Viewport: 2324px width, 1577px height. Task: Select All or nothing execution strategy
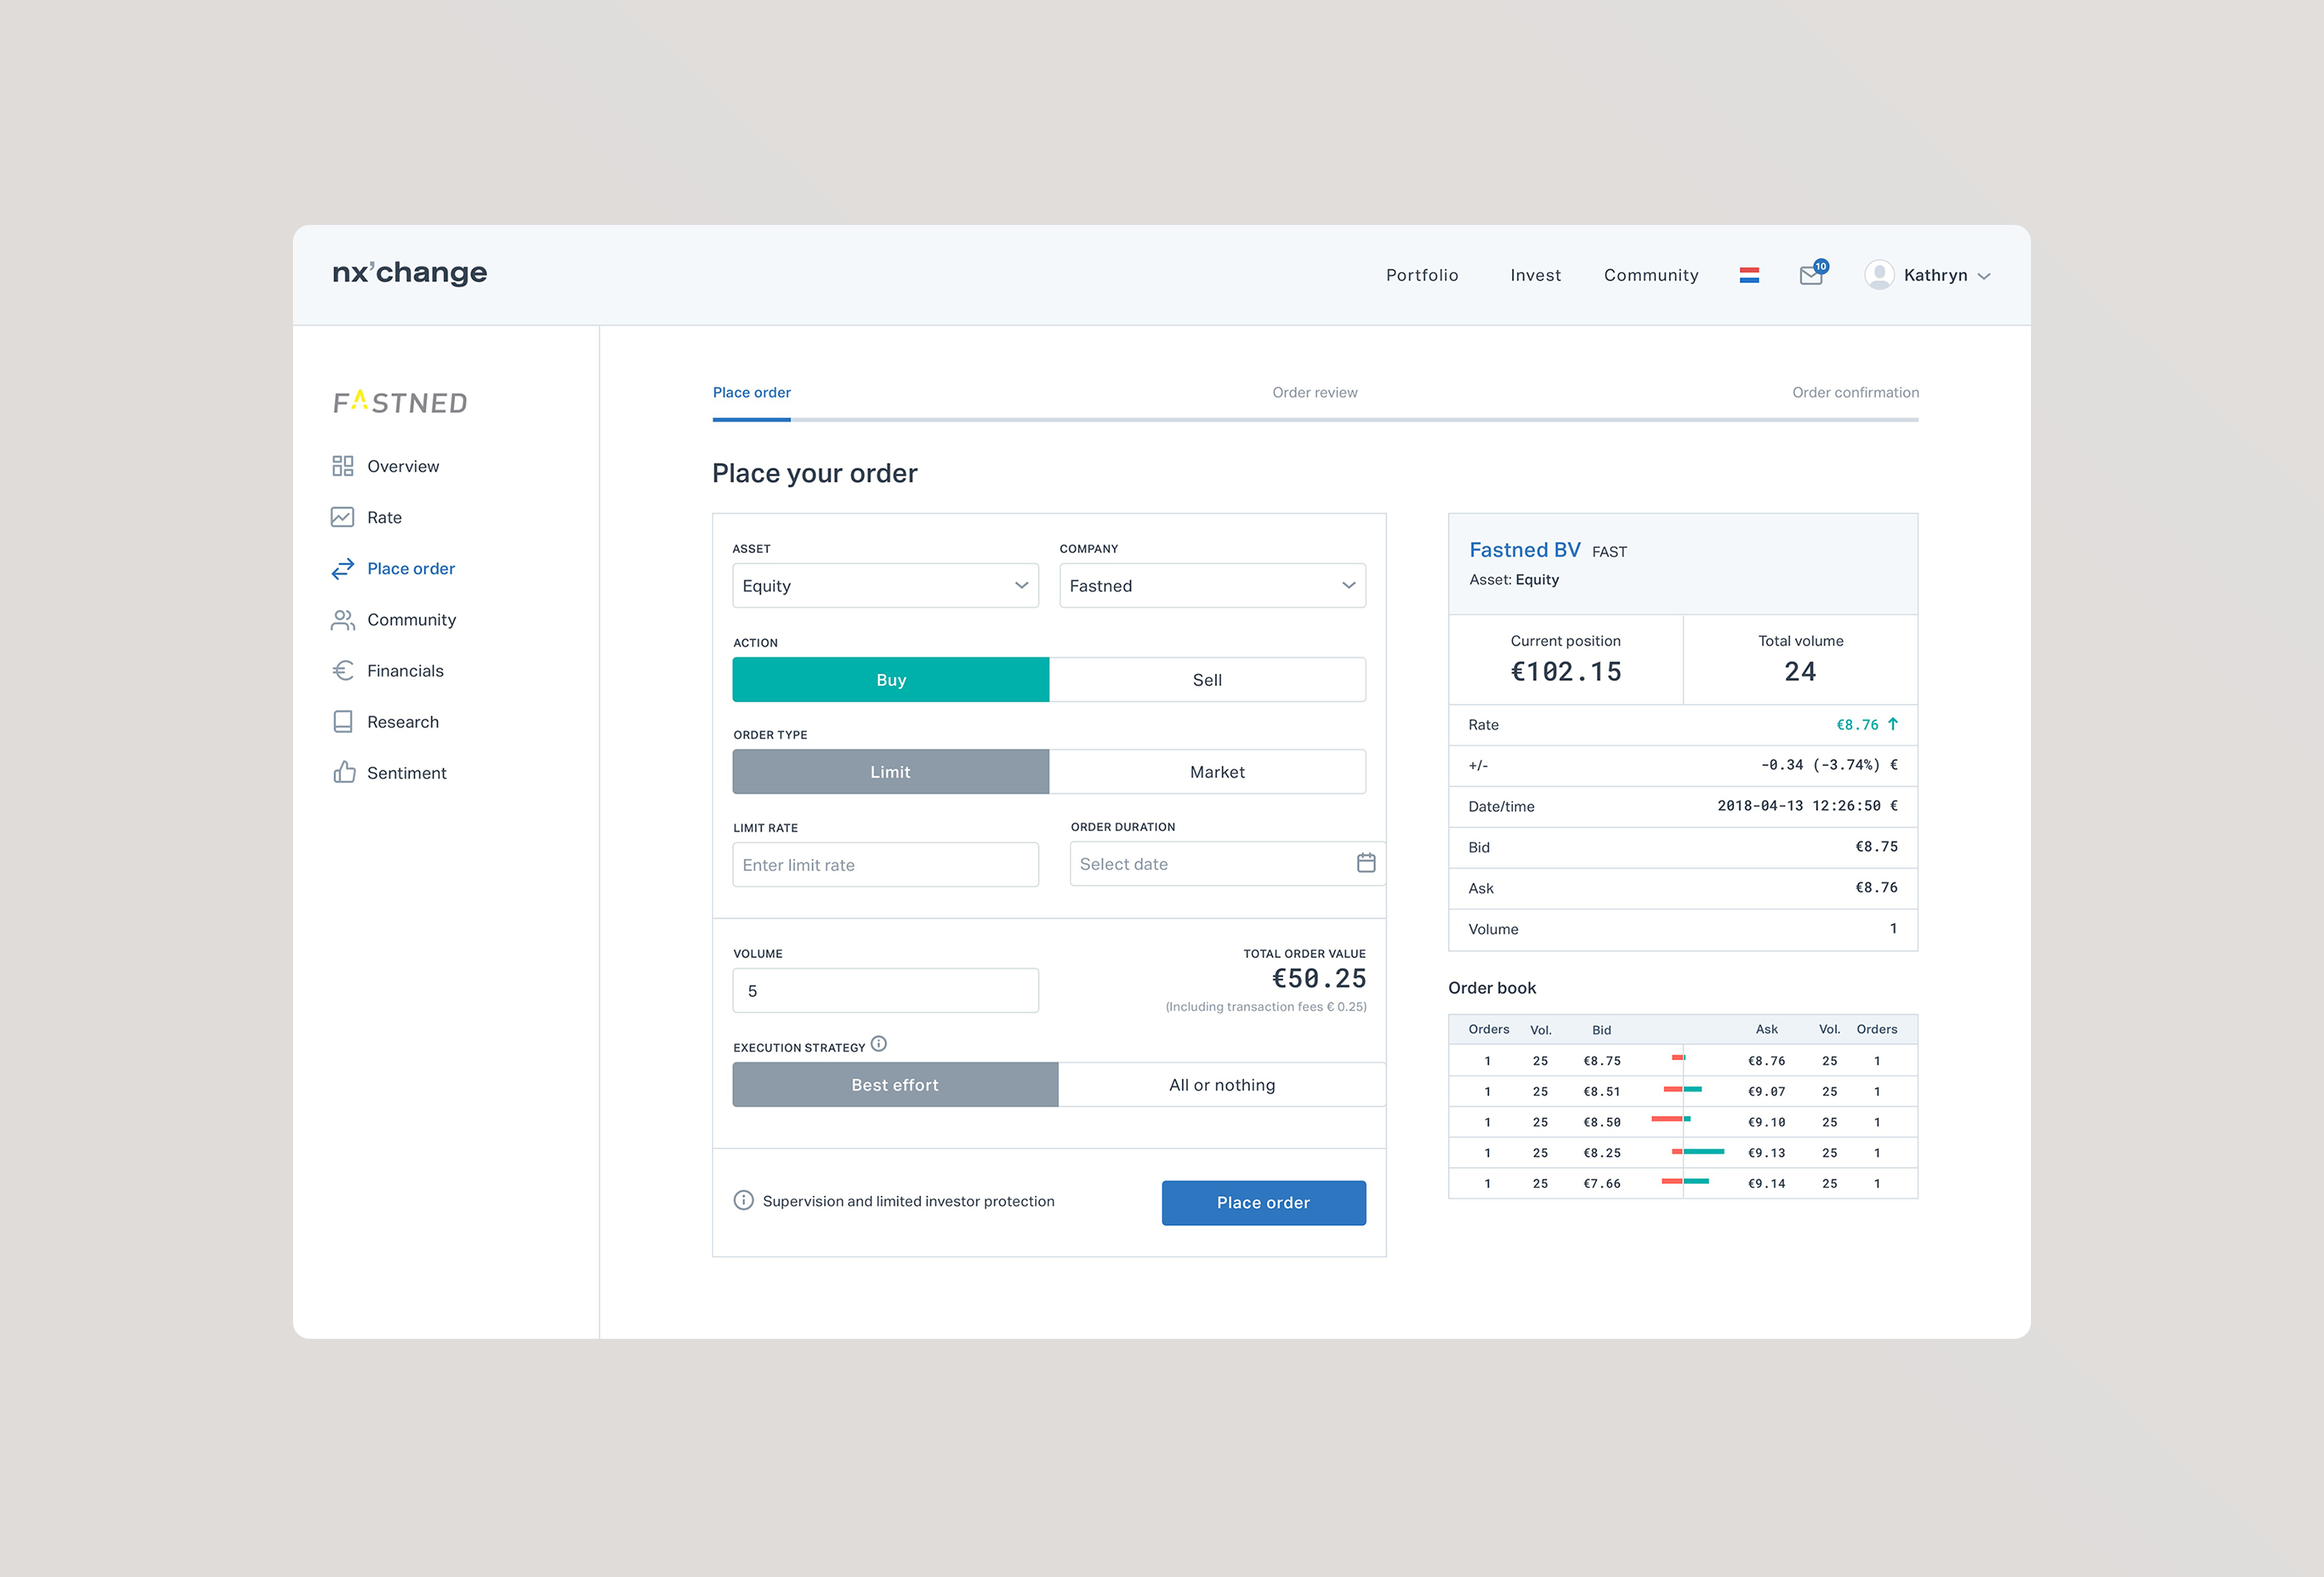[x=1222, y=1085]
